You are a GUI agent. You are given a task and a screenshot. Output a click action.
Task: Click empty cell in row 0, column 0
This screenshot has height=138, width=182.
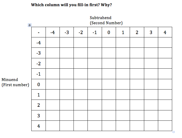[x=109, y=84]
